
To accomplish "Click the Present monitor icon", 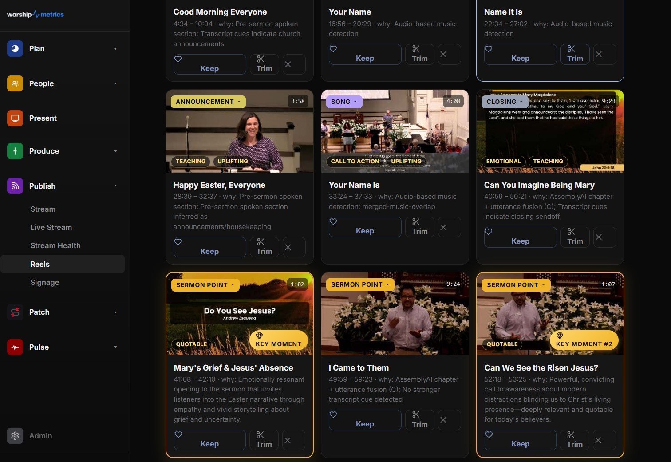I will coord(15,118).
